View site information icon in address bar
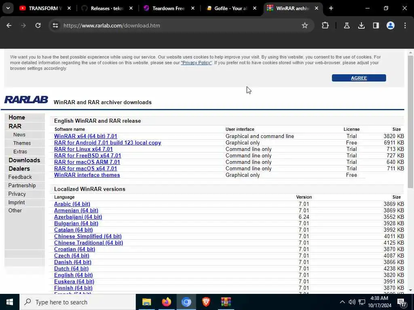This screenshot has width=414, height=310. (55, 25)
